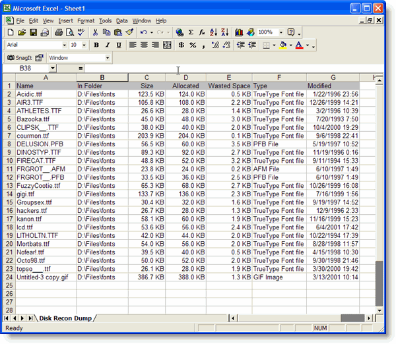Open the Format menu
The image size is (396, 344).
pyautogui.click(x=86, y=21)
